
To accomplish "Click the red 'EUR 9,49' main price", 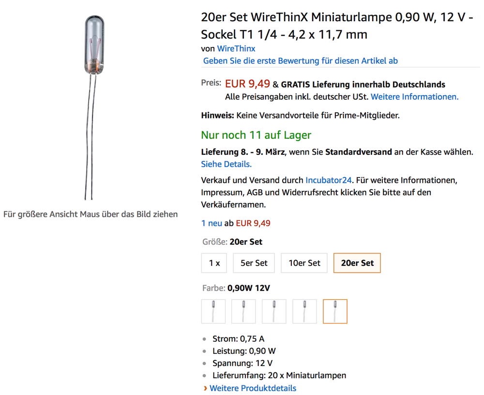I will pos(247,84).
